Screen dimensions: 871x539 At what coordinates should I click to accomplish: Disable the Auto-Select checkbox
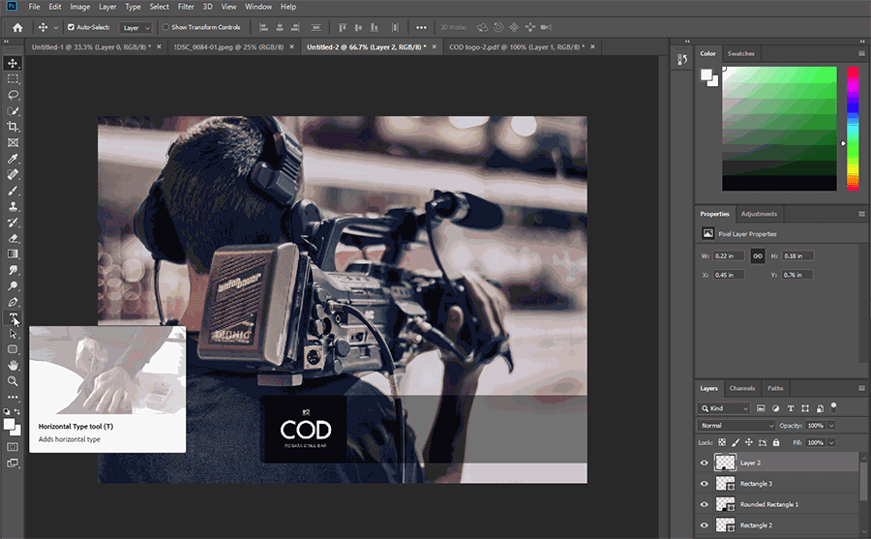pyautogui.click(x=71, y=27)
